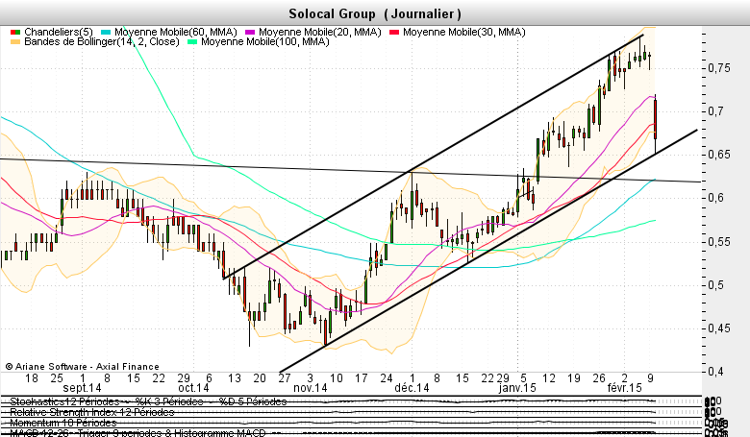The height and width of the screenshot is (437, 750).
Task: Click the Chandeliers(5) legend color swatch
Action: click(14, 32)
